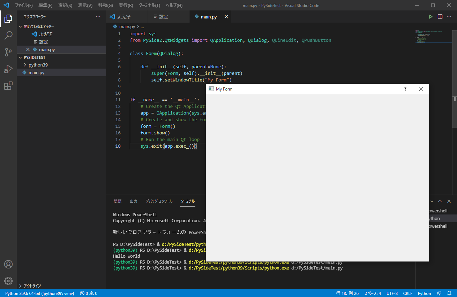This screenshot has width=457, height=297.
Task: Expand the python39 folder
Action: tap(38, 65)
